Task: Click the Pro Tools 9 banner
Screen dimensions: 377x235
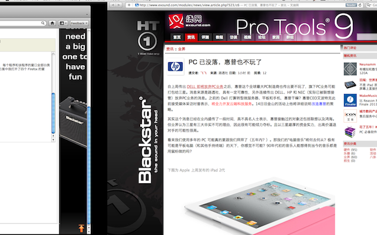Action: point(295,26)
